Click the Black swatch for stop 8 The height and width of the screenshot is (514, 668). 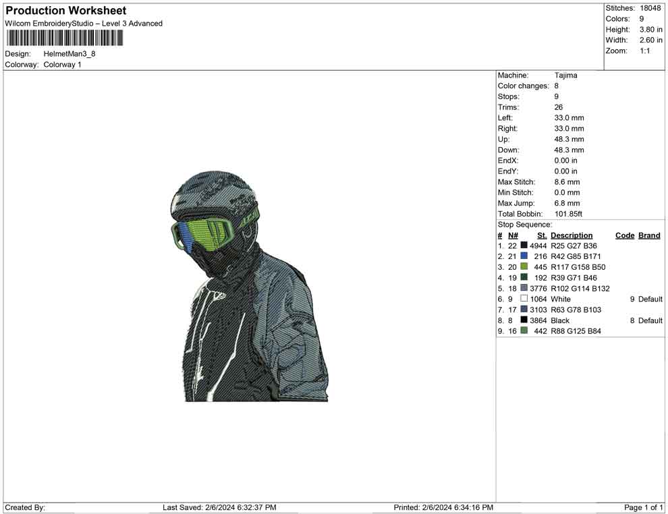(x=524, y=320)
